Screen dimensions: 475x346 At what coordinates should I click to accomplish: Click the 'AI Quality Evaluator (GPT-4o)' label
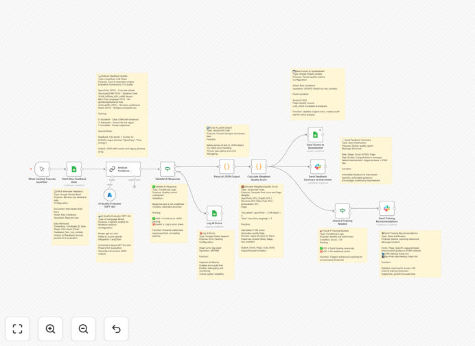tap(110, 205)
